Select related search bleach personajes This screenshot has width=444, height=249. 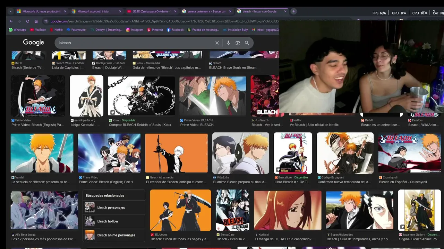(x=114, y=207)
